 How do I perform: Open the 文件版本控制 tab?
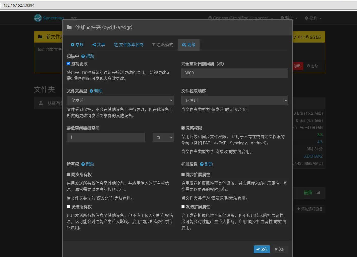coord(129,45)
